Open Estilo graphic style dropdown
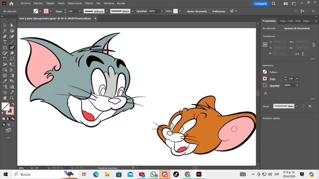Screen dimensions: 319x179 180,11
